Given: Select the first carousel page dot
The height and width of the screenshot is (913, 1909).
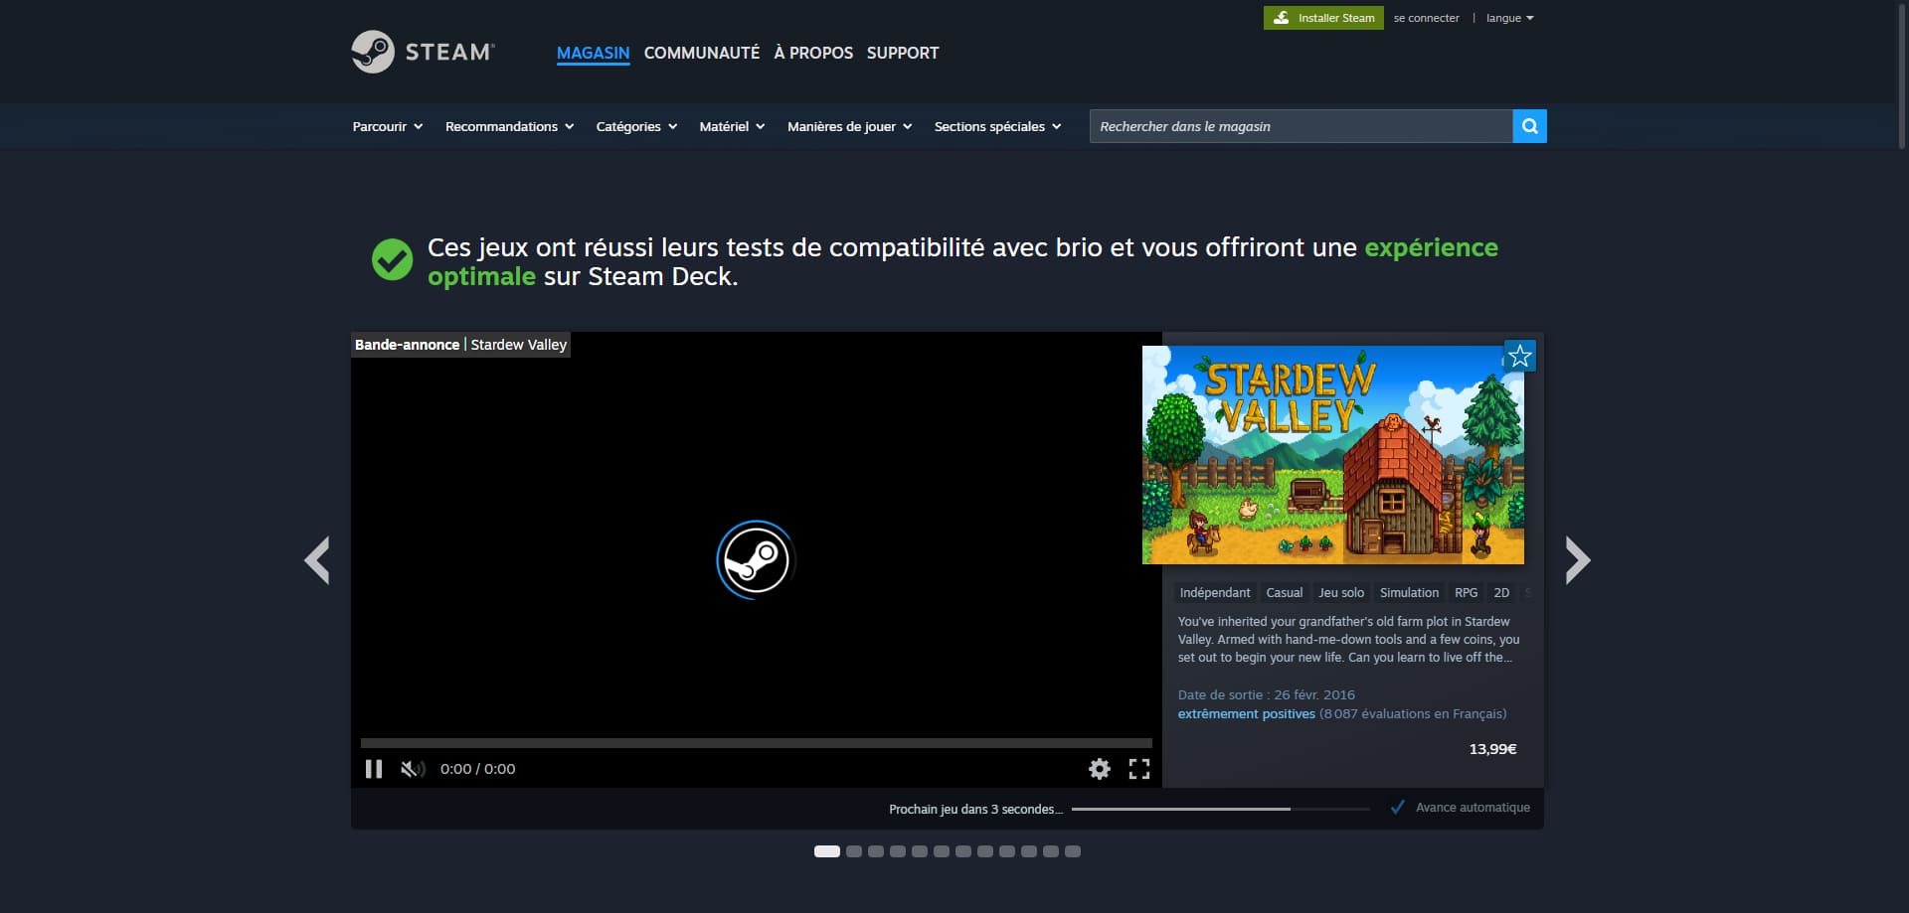Looking at the screenshot, I should (827, 851).
